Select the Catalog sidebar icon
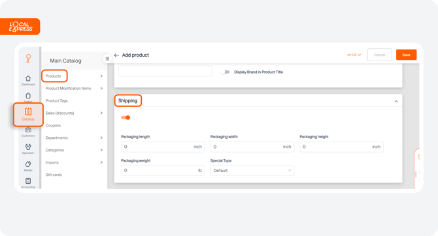 (x=28, y=115)
